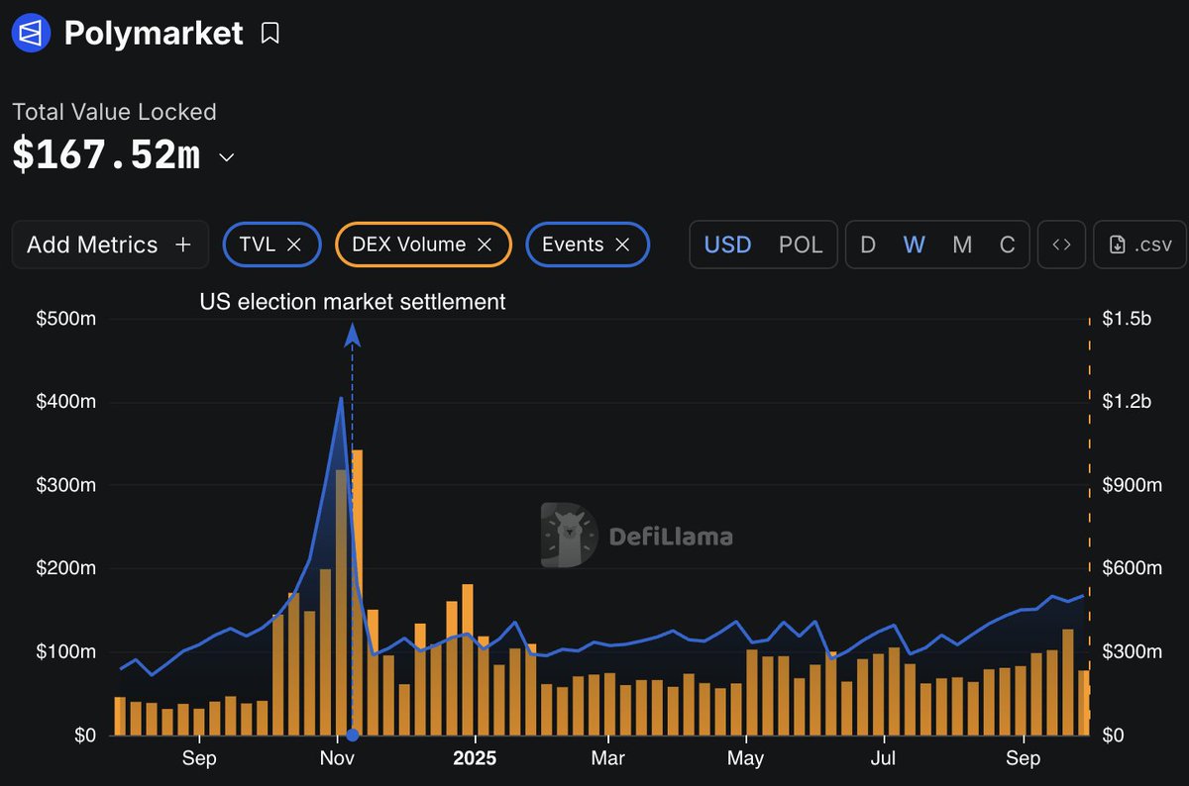Image resolution: width=1189 pixels, height=786 pixels.
Task: Click the US election market settlement label
Action: [353, 302]
